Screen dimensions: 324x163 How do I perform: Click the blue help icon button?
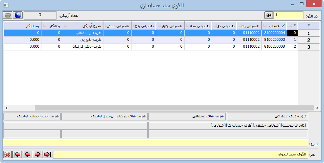point(17,15)
